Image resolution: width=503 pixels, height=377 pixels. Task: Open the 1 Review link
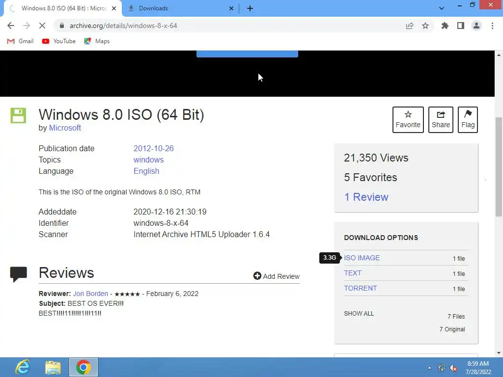tap(366, 197)
